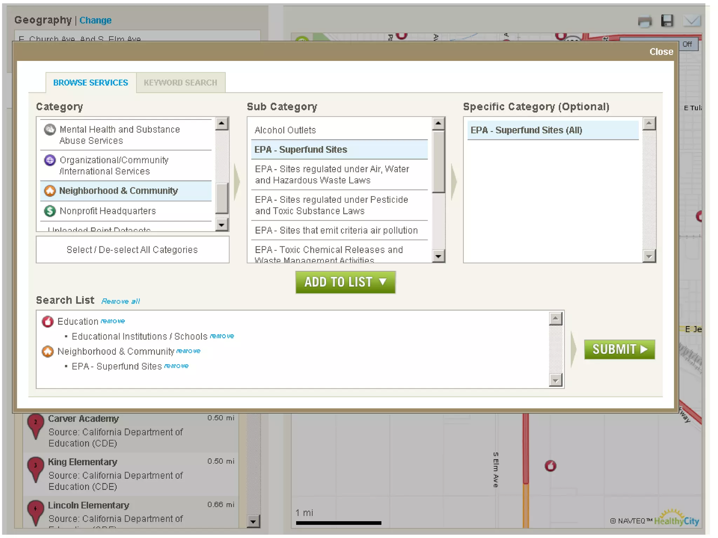
Task: Click Category list scrollbar thumb
Action: (x=222, y=198)
